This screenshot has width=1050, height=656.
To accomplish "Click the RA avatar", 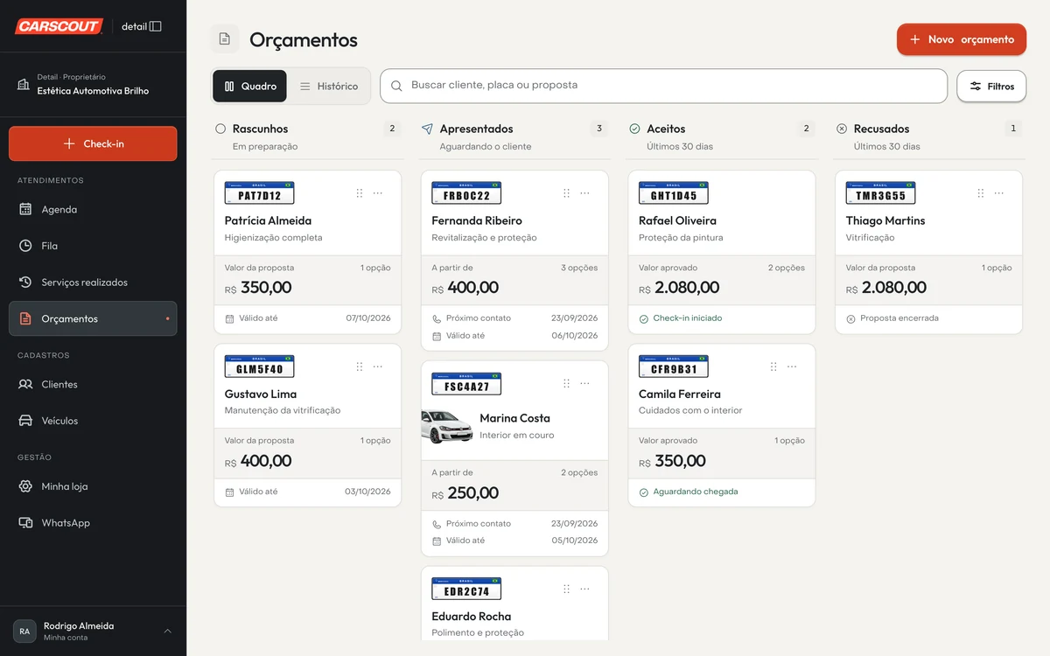I will 24,632.
